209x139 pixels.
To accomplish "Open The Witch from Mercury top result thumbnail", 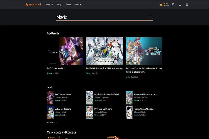I will pos(104,51).
